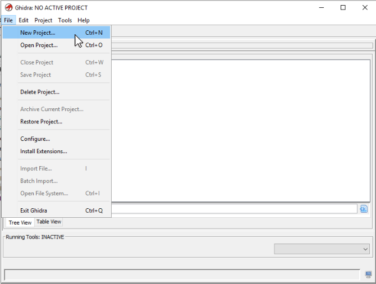The image size is (376, 284).
Task: Close the Ghidra window
Action: (x=365, y=8)
